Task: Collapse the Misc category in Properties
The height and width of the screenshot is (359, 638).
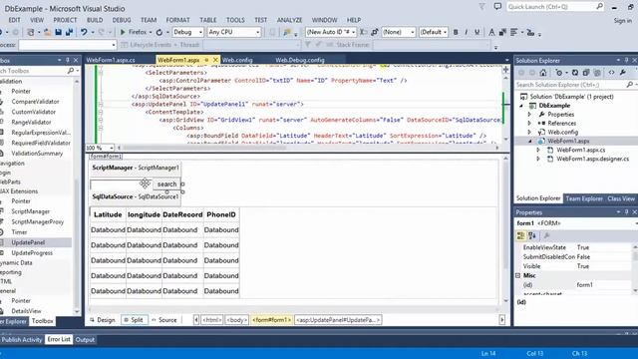Action: click(x=518, y=275)
